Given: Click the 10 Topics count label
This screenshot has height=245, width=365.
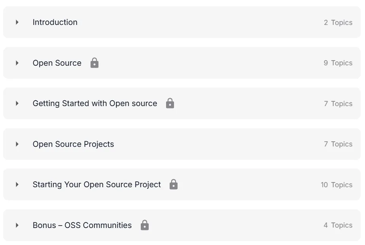Looking at the screenshot, I should pos(337,185).
